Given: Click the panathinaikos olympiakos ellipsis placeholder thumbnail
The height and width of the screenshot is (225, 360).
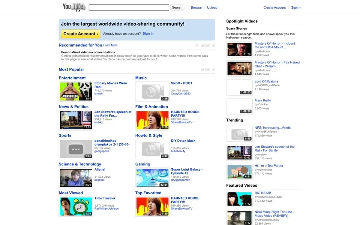Looking at the screenshot, I should pos(76,149).
